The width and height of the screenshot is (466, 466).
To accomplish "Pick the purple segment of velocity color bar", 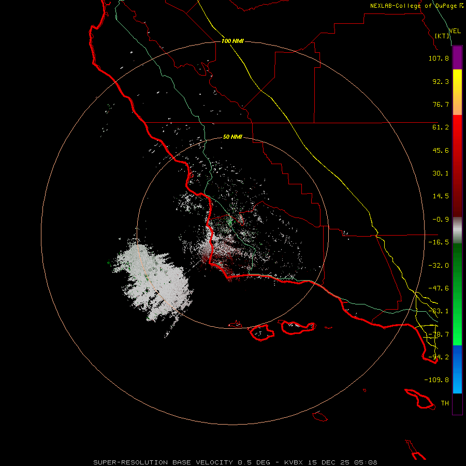I will pyautogui.click(x=457, y=58).
